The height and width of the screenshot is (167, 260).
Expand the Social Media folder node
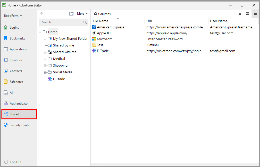tap(45, 72)
